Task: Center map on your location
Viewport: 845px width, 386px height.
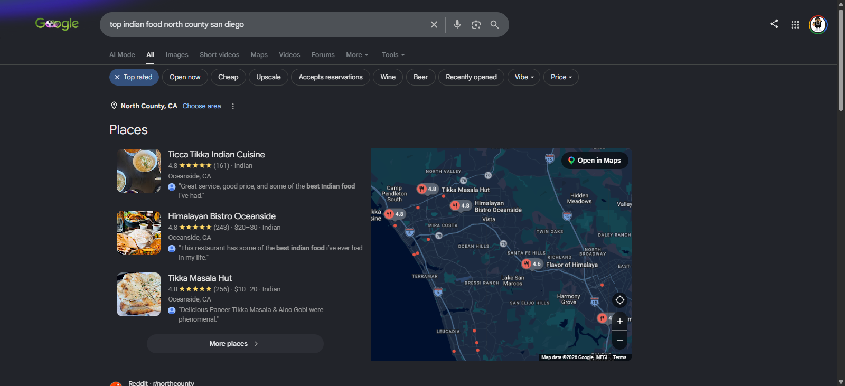Action: pyautogui.click(x=620, y=300)
